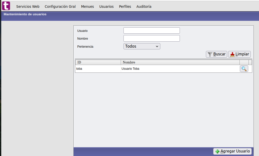Image resolution: width=259 pixels, height=156 pixels.
Task: Open the Configuración Gral menu
Action: (60, 7)
